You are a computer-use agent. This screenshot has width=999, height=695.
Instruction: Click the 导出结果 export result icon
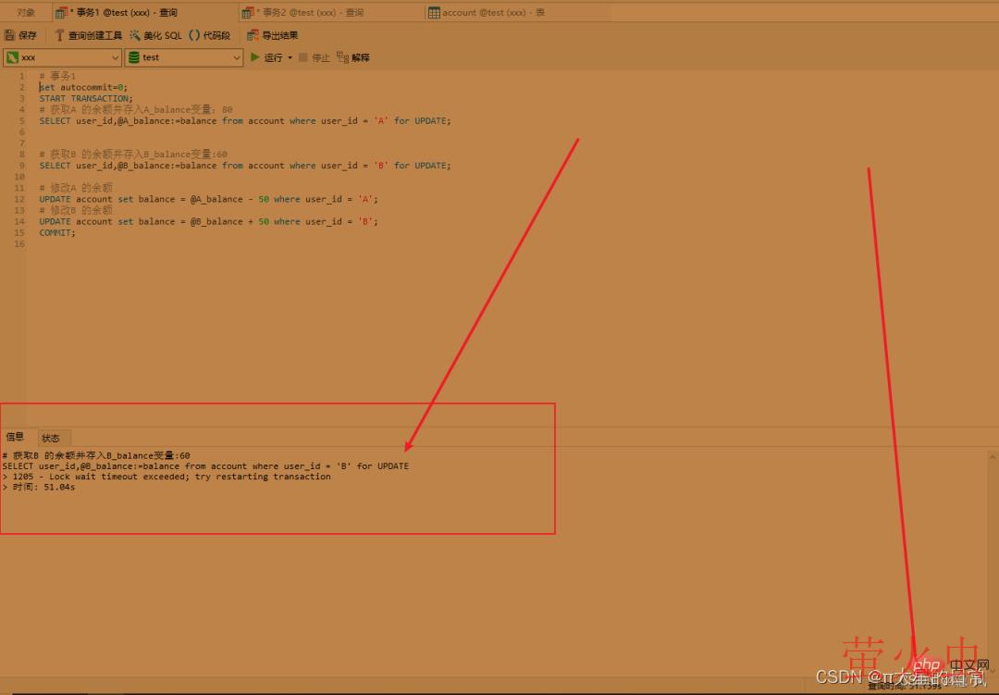253,35
